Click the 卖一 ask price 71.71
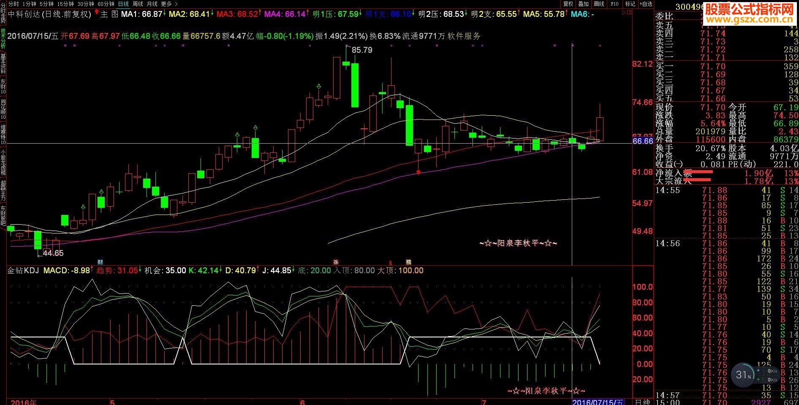Screen dimensions: 799x405 click(713, 58)
